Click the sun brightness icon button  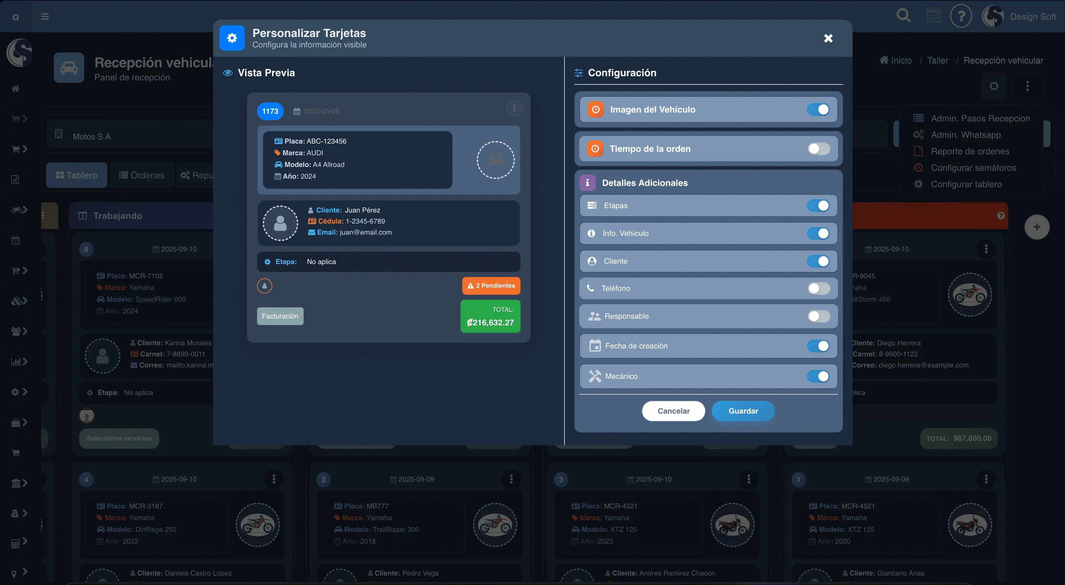pos(994,86)
